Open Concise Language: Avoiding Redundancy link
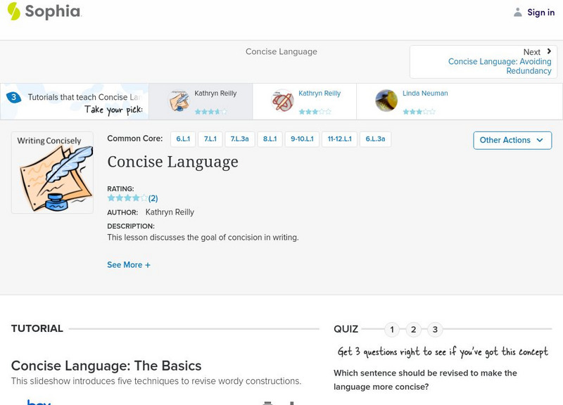The image size is (563, 405). [x=500, y=66]
